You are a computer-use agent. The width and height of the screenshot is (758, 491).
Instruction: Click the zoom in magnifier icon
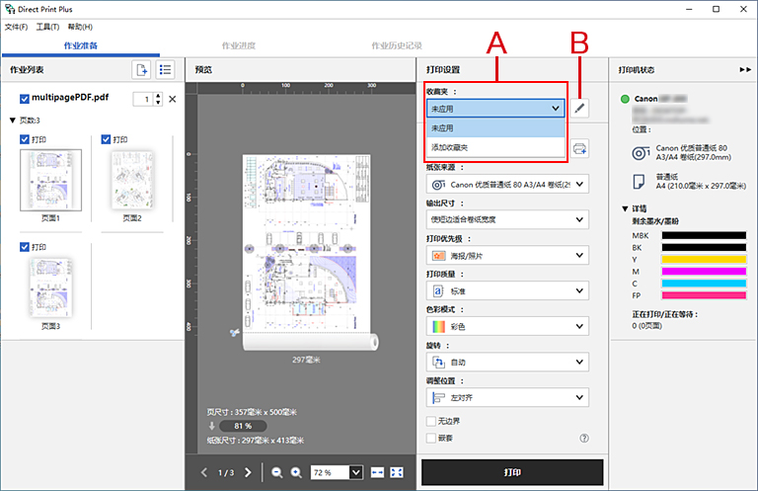296,473
